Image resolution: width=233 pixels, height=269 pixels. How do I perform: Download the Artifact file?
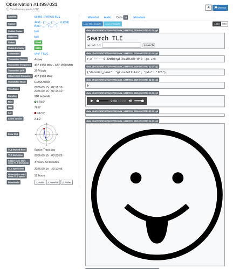point(67,182)
